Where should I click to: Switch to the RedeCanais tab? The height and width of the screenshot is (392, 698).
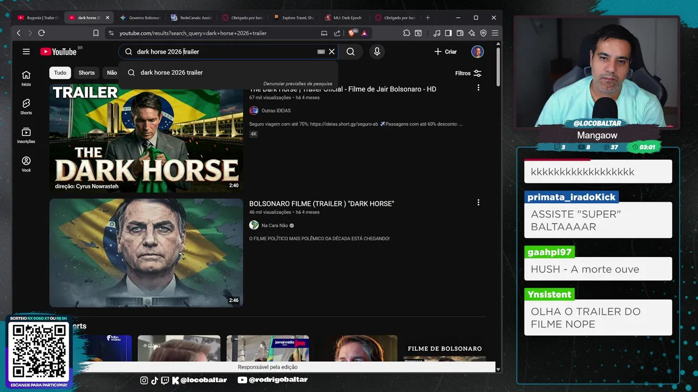pyautogui.click(x=190, y=17)
